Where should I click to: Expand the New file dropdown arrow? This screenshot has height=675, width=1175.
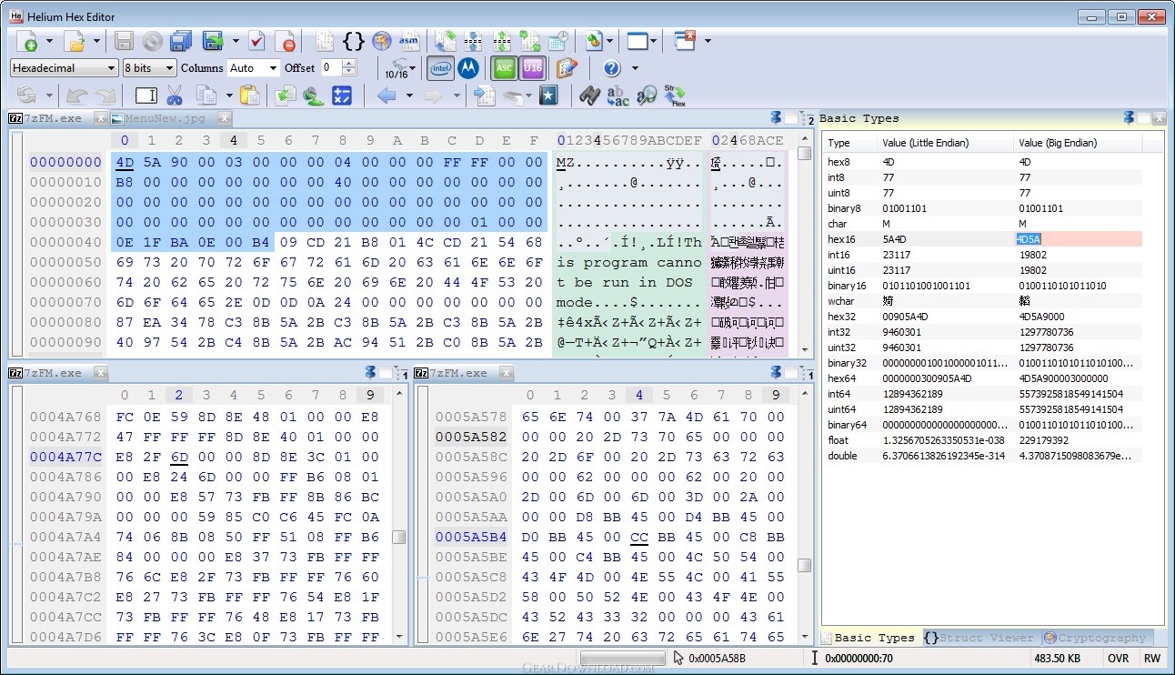[49, 41]
